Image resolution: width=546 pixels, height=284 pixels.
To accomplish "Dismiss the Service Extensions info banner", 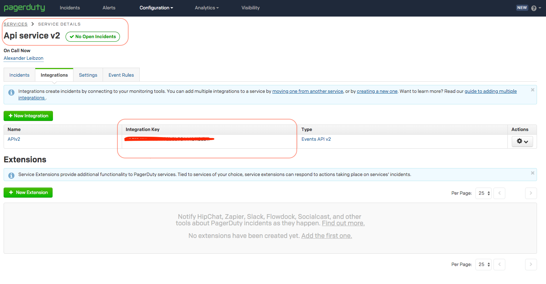I will point(532,173).
